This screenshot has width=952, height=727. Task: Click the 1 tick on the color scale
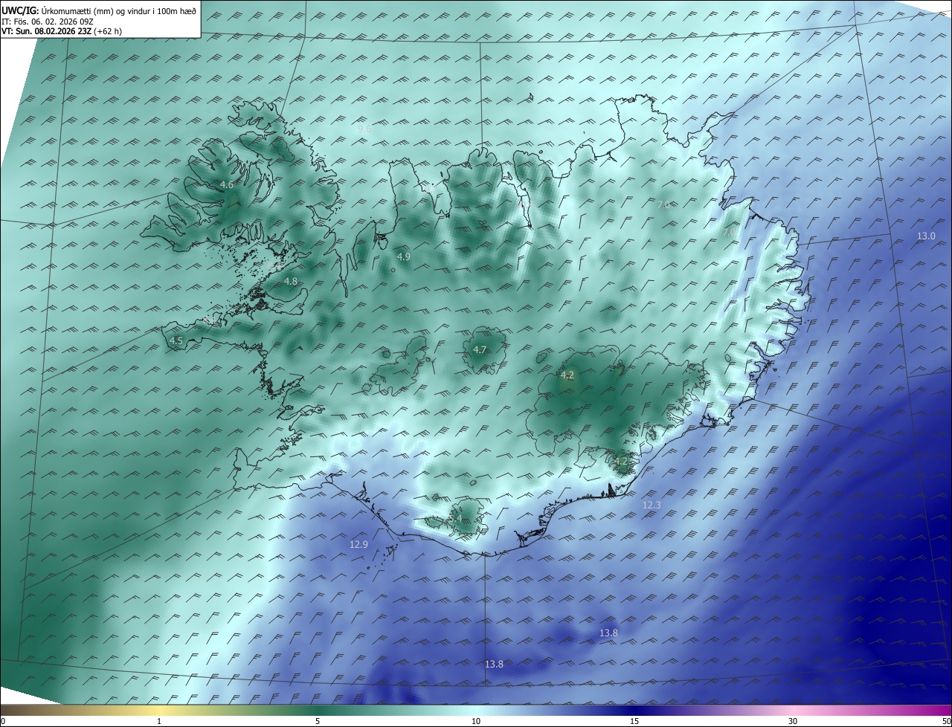(x=159, y=721)
